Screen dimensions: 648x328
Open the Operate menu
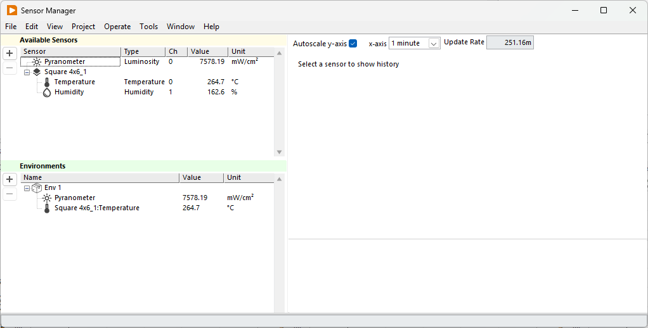(117, 27)
